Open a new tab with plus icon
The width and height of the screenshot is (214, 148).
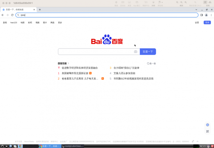pos(40,10)
